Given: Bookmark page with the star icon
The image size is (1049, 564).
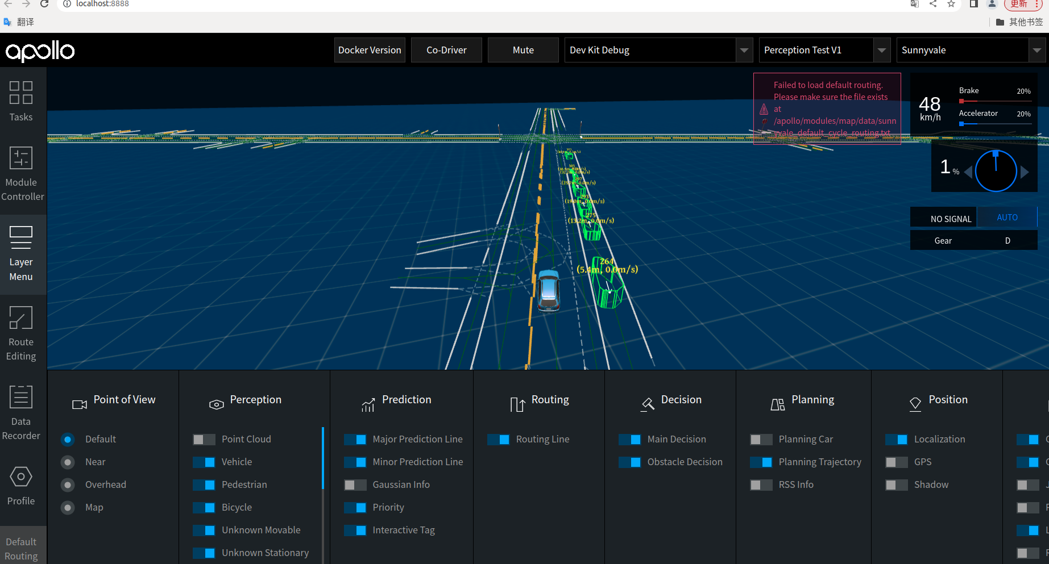Looking at the screenshot, I should pos(951,4).
